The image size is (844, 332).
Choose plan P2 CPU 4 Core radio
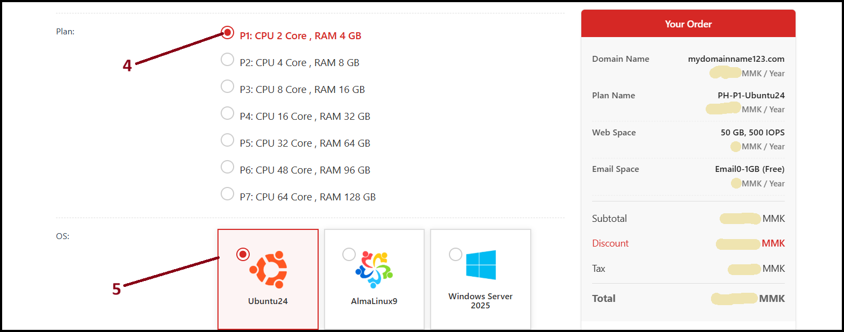point(228,60)
